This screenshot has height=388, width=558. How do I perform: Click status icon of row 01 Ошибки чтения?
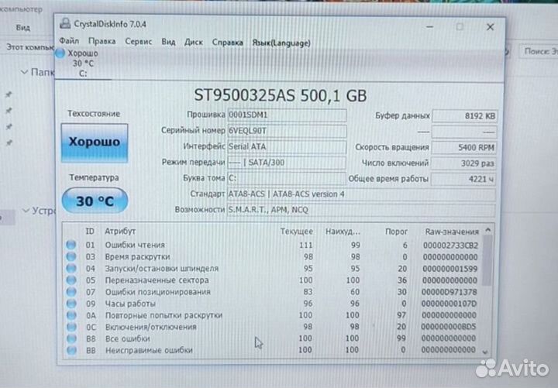(x=71, y=245)
